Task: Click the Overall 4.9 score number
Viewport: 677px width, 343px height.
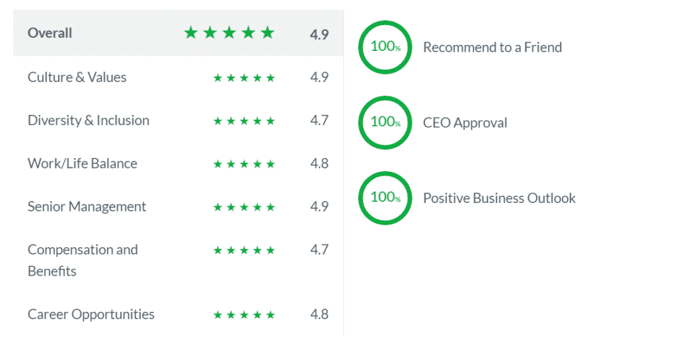Action: 319,34
